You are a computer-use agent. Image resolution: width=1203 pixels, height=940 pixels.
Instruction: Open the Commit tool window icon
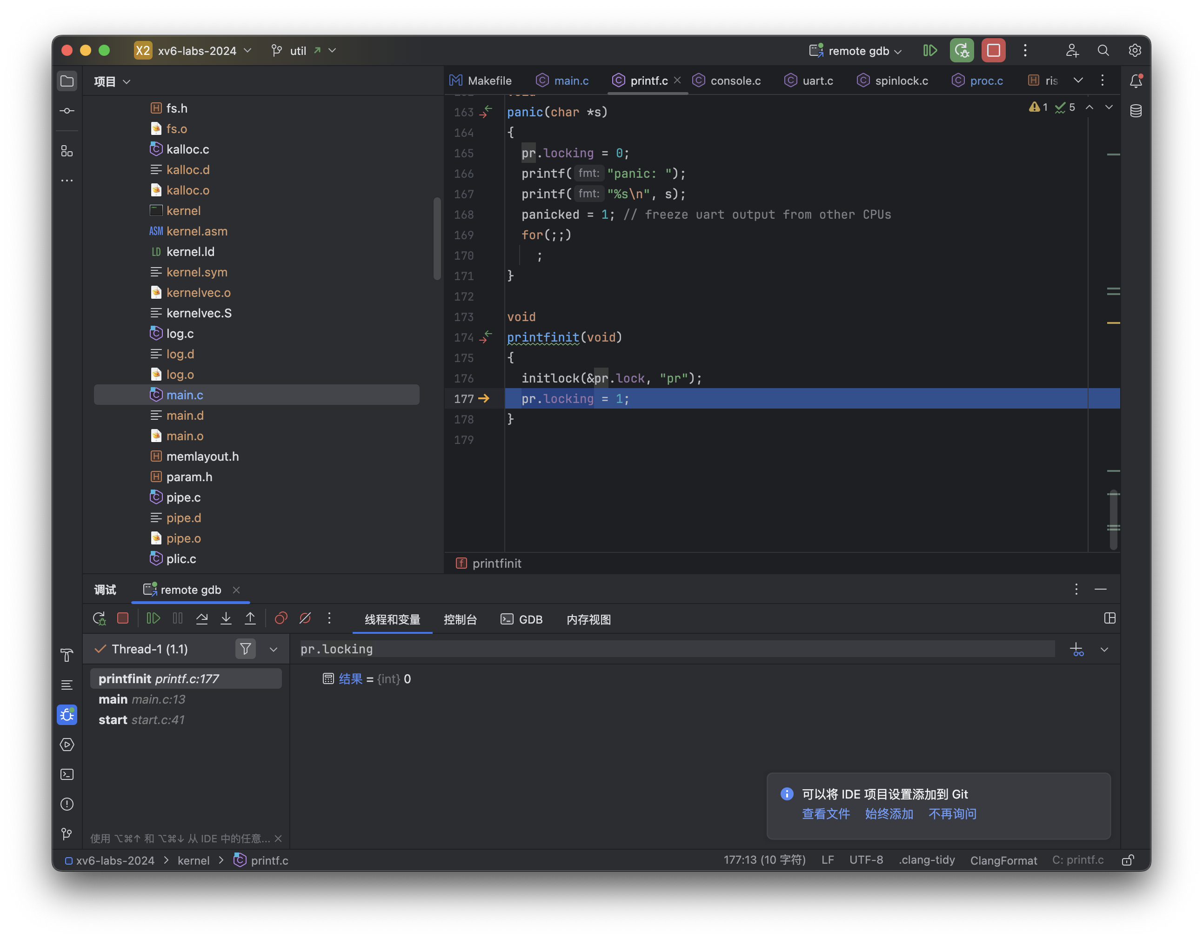click(67, 111)
